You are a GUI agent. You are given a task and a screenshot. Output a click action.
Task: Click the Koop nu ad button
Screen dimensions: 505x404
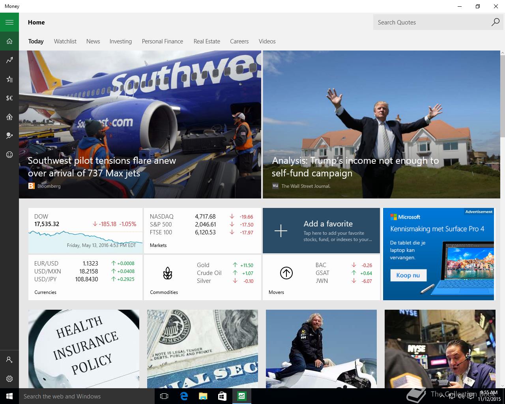pyautogui.click(x=408, y=275)
